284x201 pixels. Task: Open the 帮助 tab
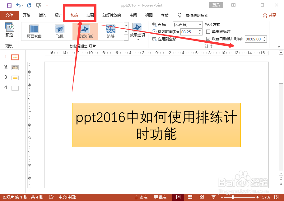tap(165, 15)
